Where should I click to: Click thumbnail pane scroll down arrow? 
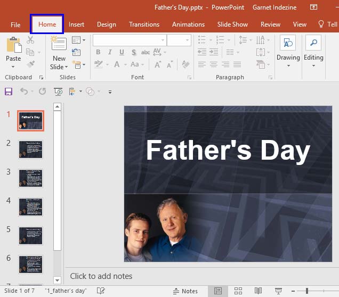click(x=57, y=280)
